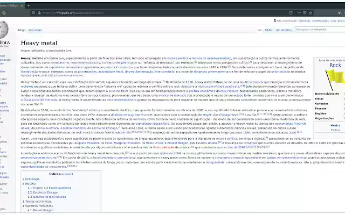
Task: Click the Wikipedia globe logo
Action: [x=4, y=30]
